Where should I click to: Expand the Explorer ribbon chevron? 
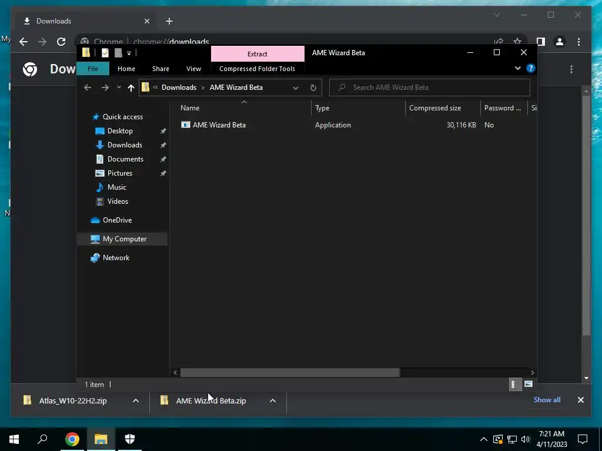point(517,68)
